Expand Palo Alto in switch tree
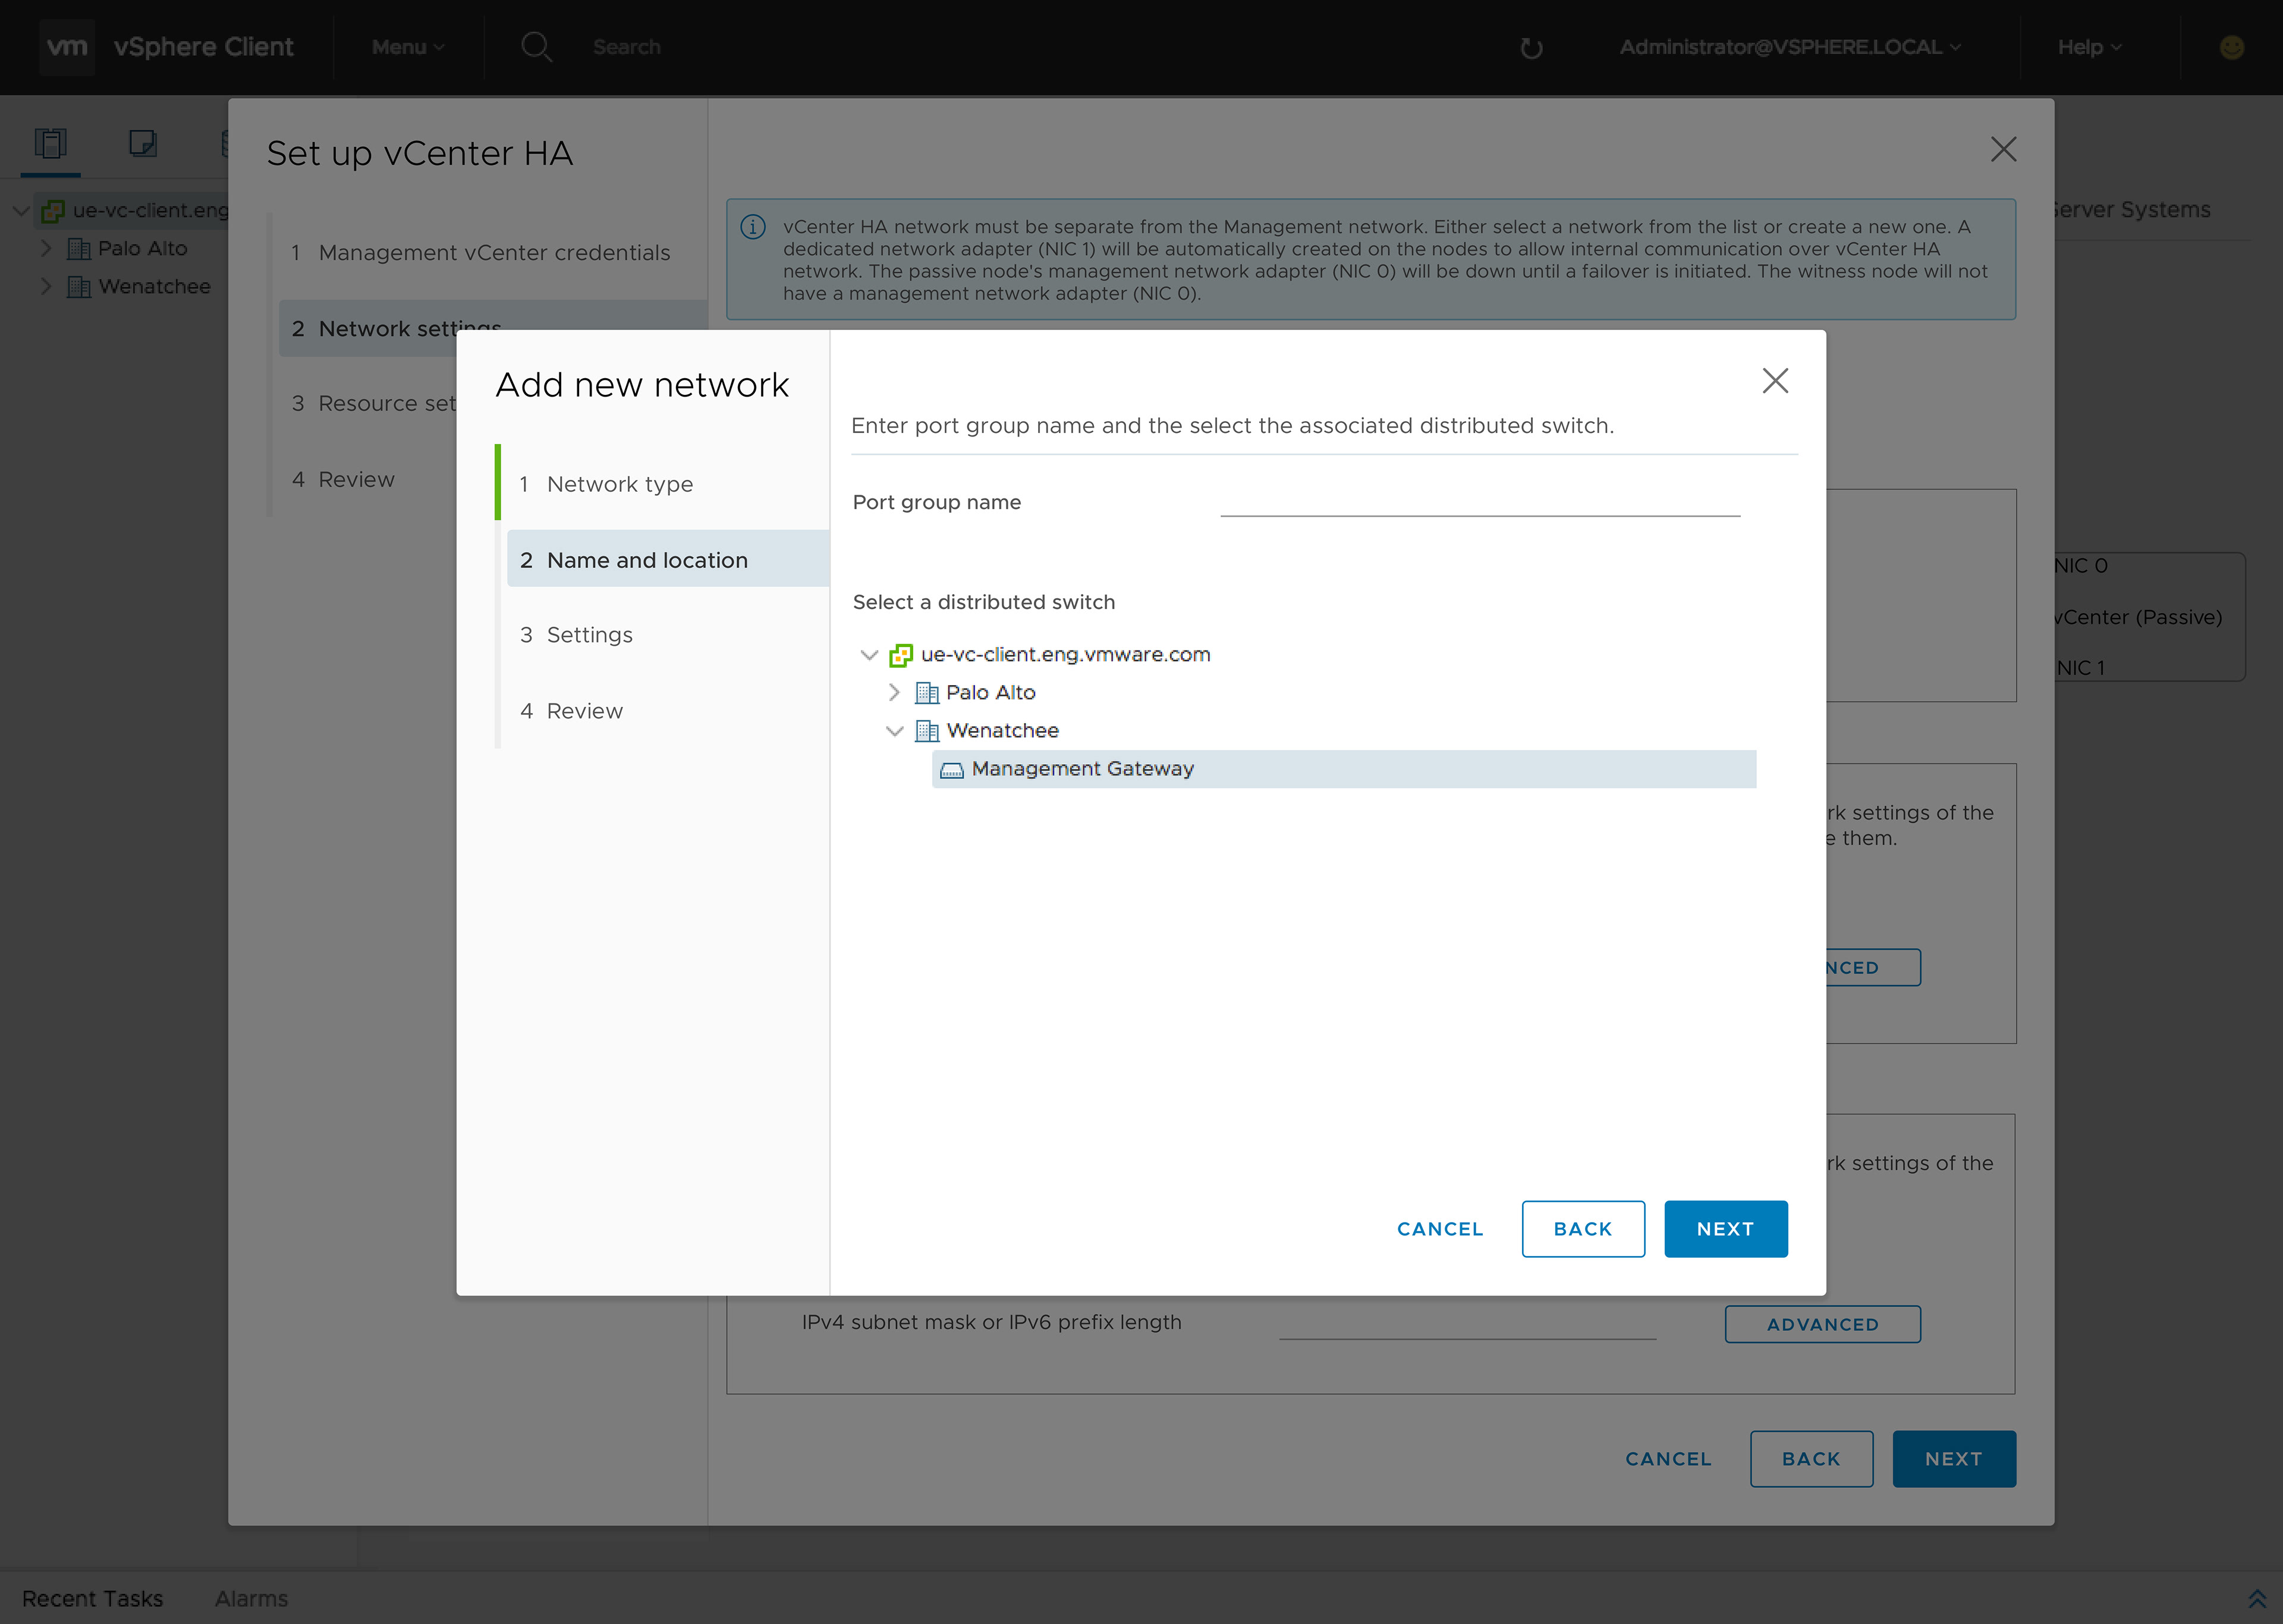Screen dimensions: 2283x1624 pyautogui.click(x=895, y=692)
